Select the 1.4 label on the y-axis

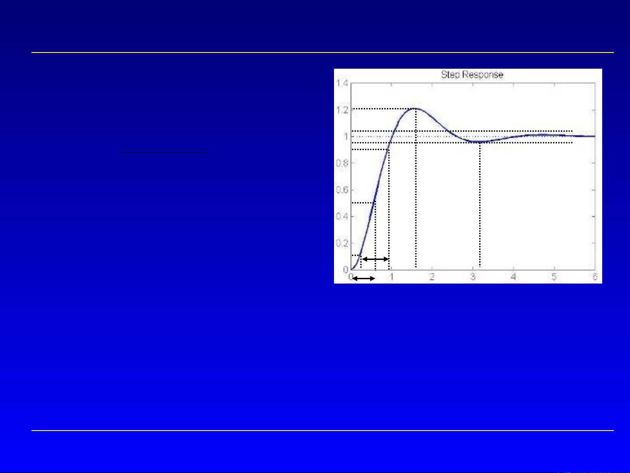(x=342, y=84)
